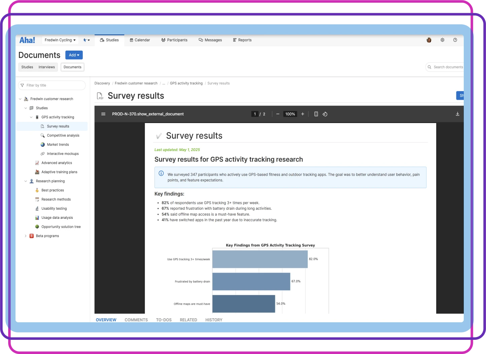
Task: Open Advanced analytics item
Action: 57,163
